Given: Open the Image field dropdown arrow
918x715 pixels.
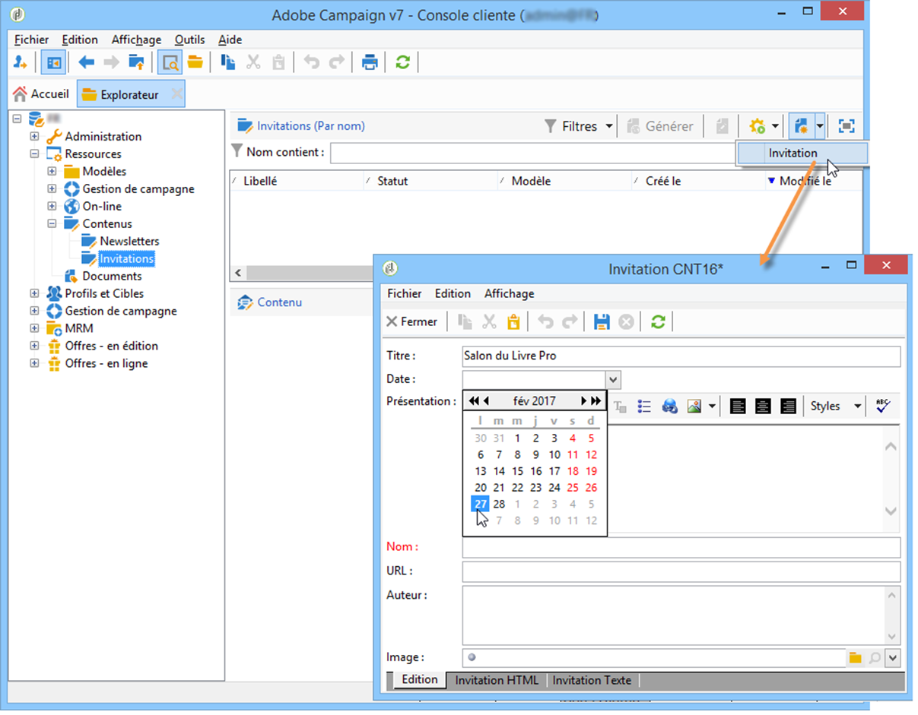Looking at the screenshot, I should click(x=892, y=658).
